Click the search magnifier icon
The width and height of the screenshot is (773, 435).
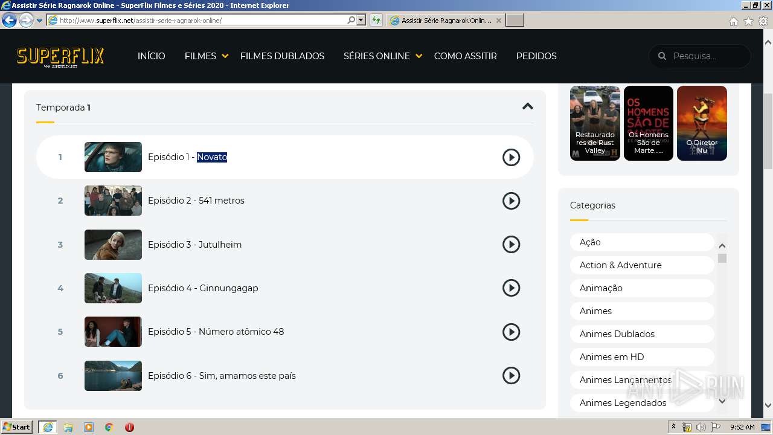click(662, 56)
